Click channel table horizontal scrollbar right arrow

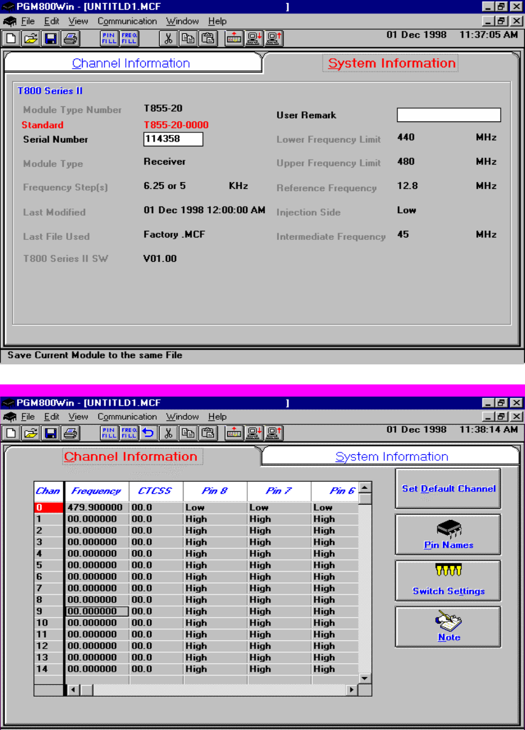352,690
